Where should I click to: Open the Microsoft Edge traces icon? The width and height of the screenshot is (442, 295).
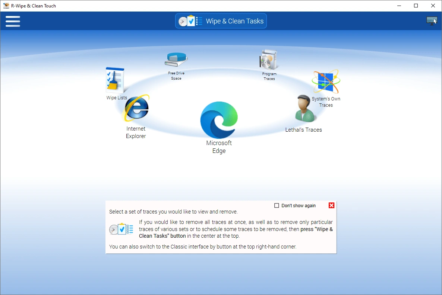[x=219, y=120]
